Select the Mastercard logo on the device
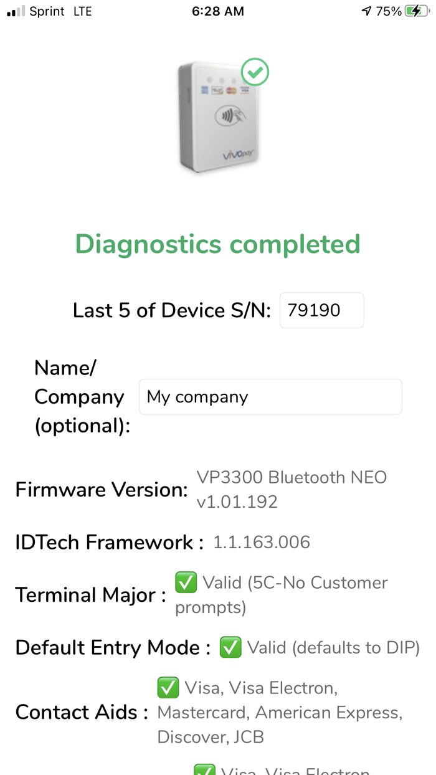Image resolution: width=436 pixels, height=775 pixels. click(x=230, y=90)
